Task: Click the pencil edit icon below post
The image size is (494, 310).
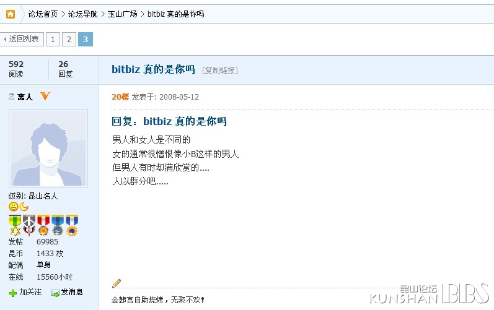Action: (117, 283)
